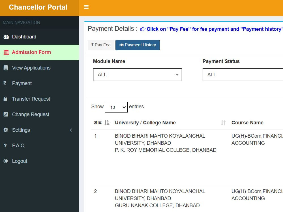The image size is (283, 212).
Task: Click course name cell in row 2
Action: pos(257,195)
